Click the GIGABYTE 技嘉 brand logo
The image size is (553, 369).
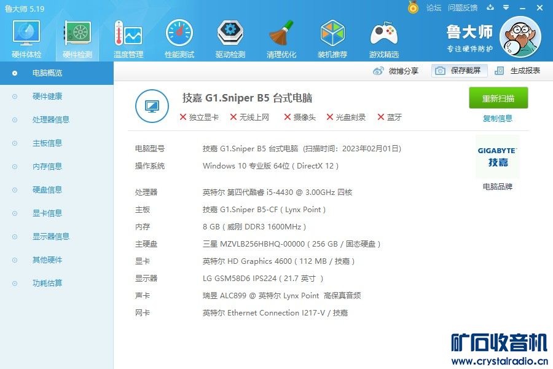[497, 156]
